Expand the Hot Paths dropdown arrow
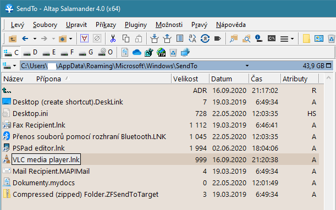336x210 pixels. point(71,39)
